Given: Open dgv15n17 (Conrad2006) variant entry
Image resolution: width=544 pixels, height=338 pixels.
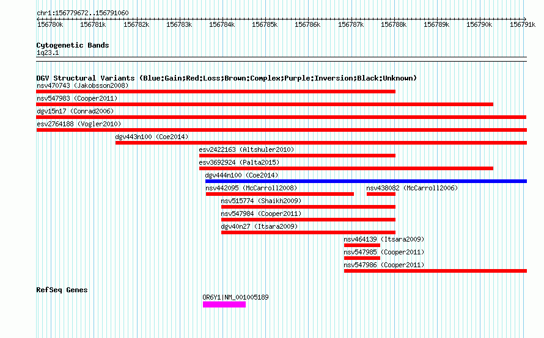Looking at the screenshot, I should tap(75, 111).
